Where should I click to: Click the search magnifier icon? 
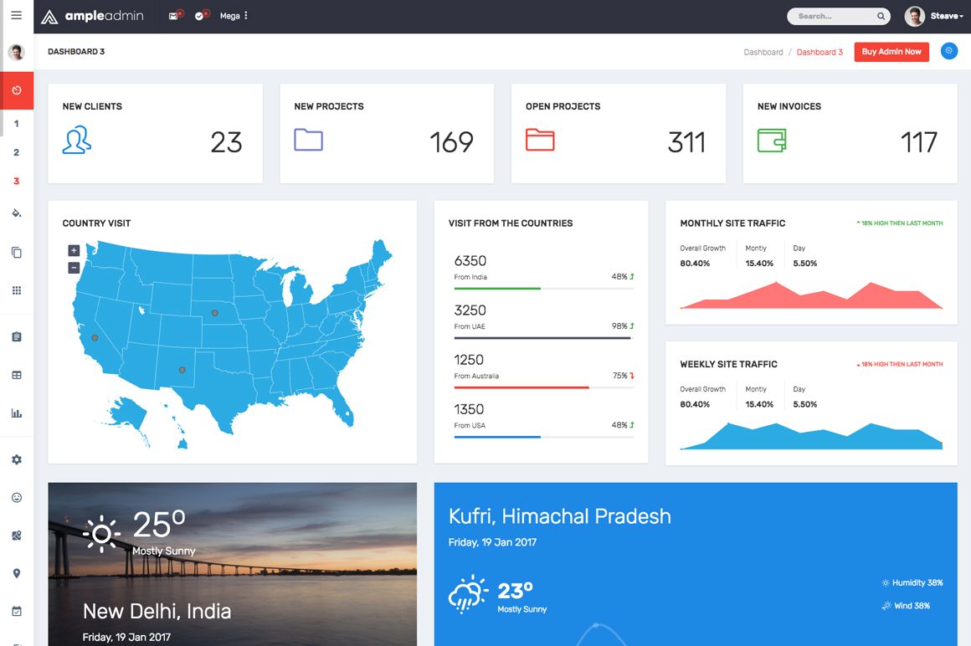(881, 16)
